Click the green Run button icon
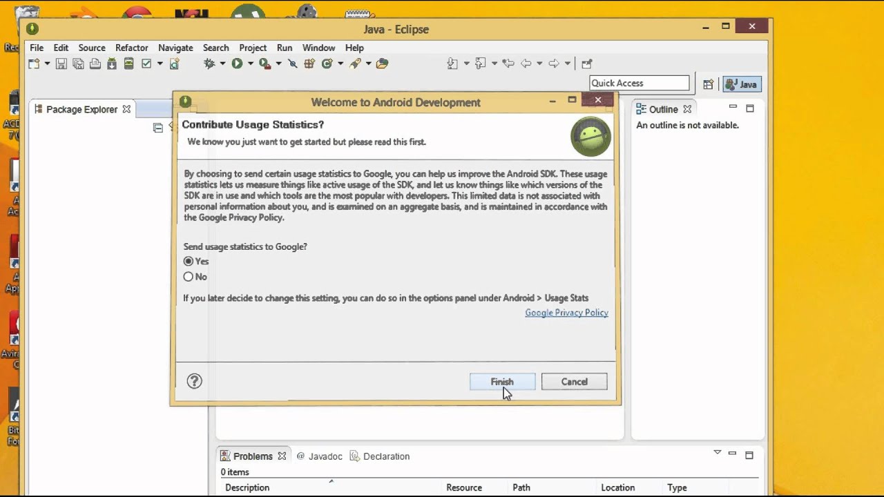The height and width of the screenshot is (497, 884). tap(237, 64)
